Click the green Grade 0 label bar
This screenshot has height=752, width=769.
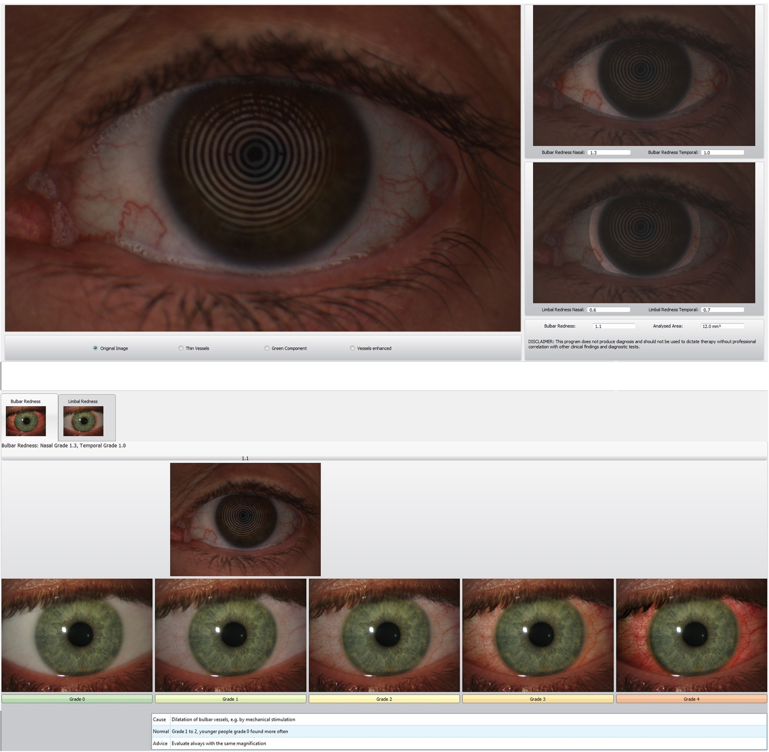pos(77,699)
